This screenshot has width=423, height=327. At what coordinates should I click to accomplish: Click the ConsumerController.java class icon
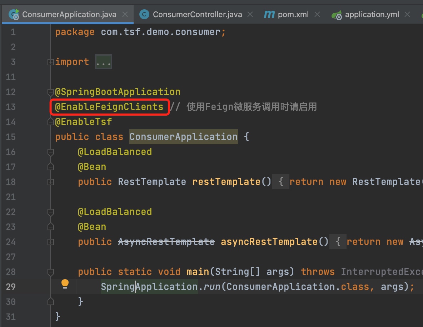pyautogui.click(x=144, y=15)
